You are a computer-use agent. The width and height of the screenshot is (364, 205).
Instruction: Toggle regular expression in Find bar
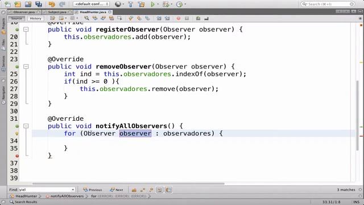point(151,190)
